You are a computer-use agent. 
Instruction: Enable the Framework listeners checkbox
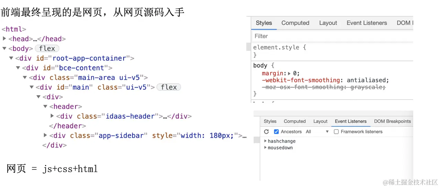[x=337, y=132]
